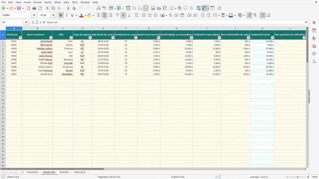Click the formula input line
319x179 pixels.
coord(175,22)
